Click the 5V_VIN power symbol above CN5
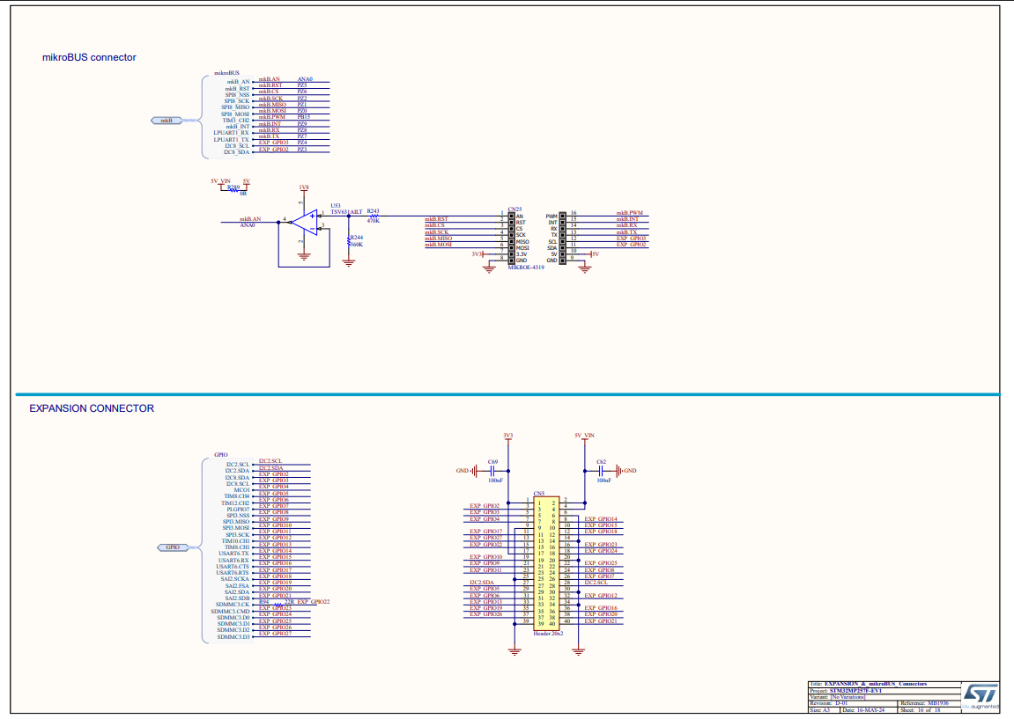Screen dimensions: 1014x719 coord(585,437)
